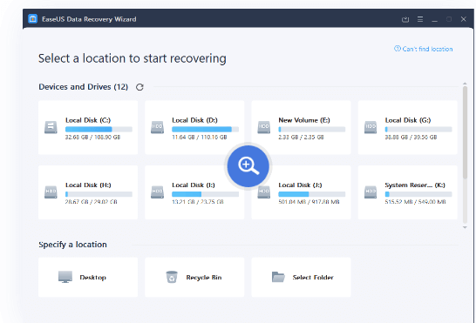Click the Local Disk (D:) usage bar
This screenshot has height=323, width=476.
point(205,129)
